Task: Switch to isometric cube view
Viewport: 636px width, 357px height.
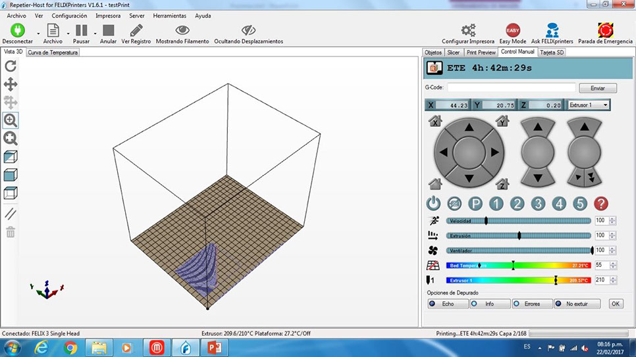Action: [11, 157]
